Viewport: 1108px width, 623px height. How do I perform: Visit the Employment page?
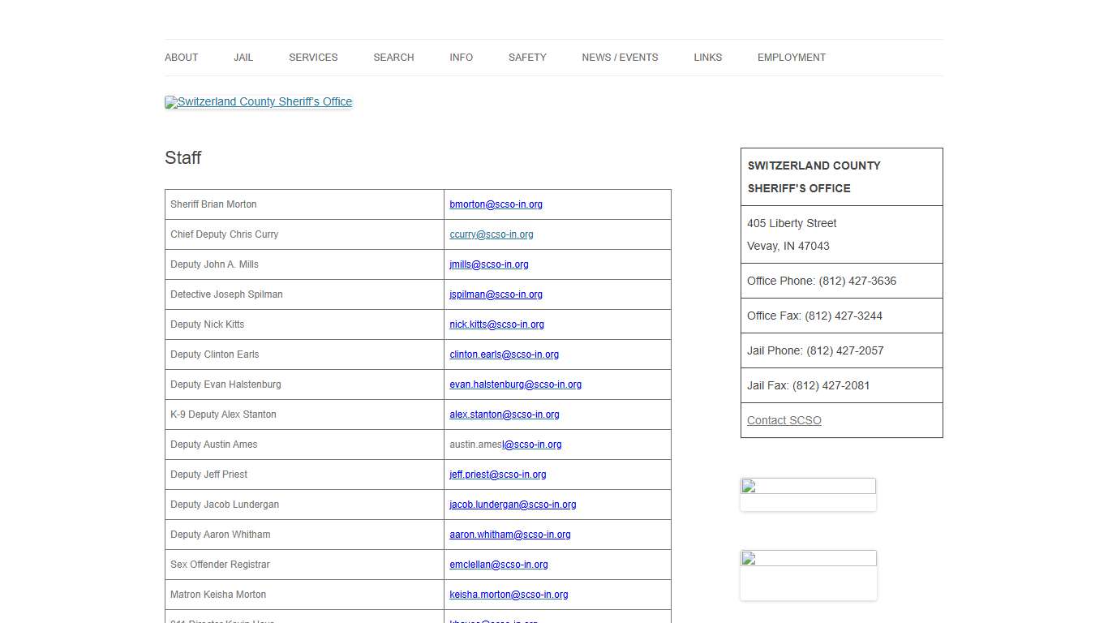click(x=791, y=58)
